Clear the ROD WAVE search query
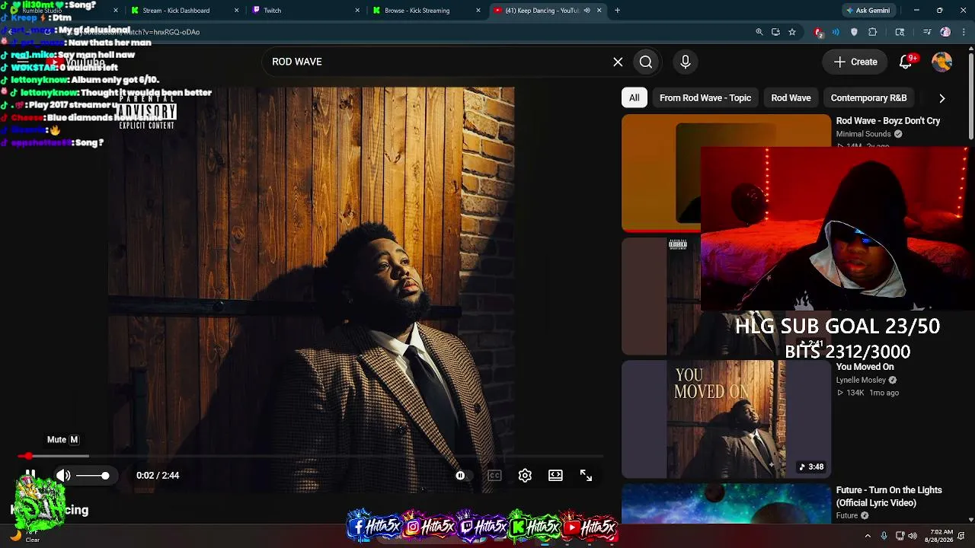 [618, 62]
